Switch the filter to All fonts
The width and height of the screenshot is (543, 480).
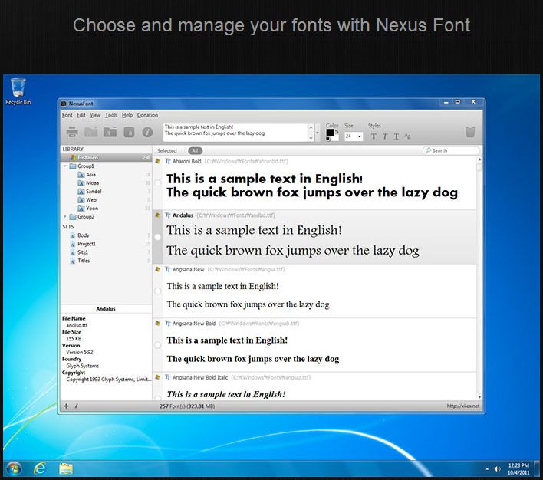click(195, 150)
